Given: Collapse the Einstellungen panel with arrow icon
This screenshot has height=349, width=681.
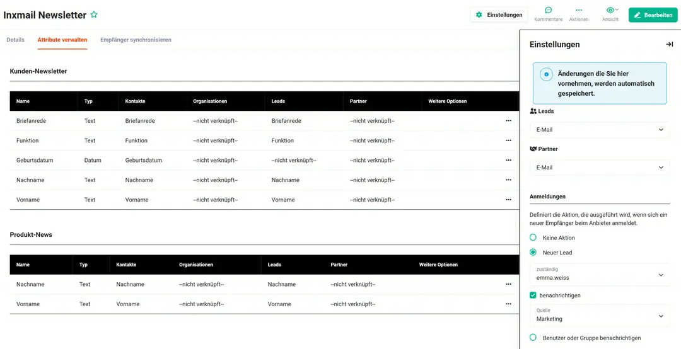Looking at the screenshot, I should (x=669, y=44).
